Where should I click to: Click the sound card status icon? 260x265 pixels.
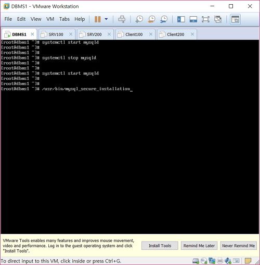228,261
